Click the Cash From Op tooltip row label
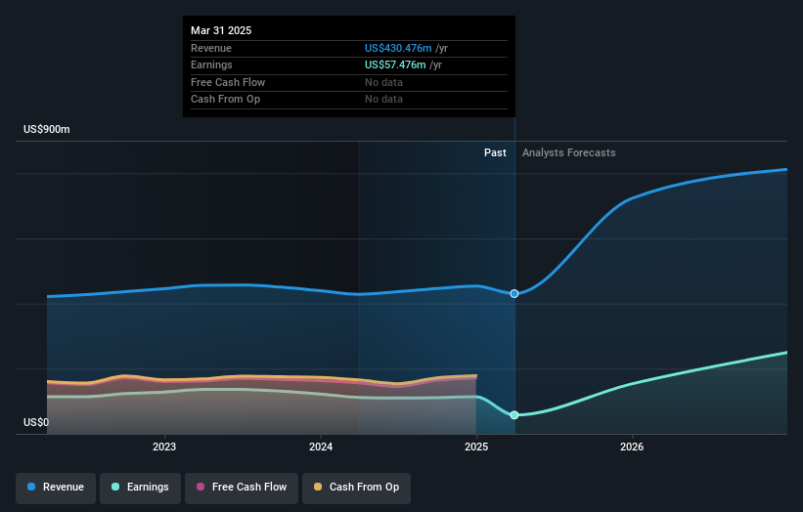The height and width of the screenshot is (512, 803). click(225, 100)
